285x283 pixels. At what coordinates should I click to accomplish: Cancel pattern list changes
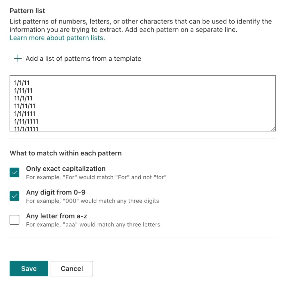71,268
